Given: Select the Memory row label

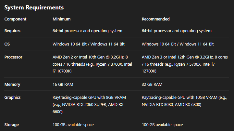Looking at the screenshot, I should 12,85.
